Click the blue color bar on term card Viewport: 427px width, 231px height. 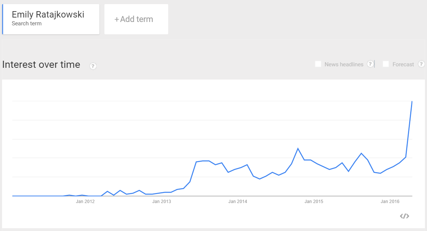pos(3,19)
